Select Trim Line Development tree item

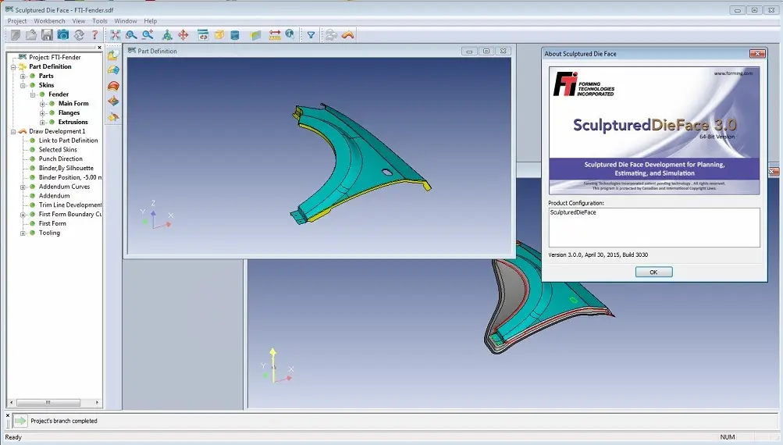click(70, 205)
